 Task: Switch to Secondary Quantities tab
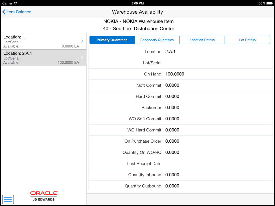coord(157,40)
